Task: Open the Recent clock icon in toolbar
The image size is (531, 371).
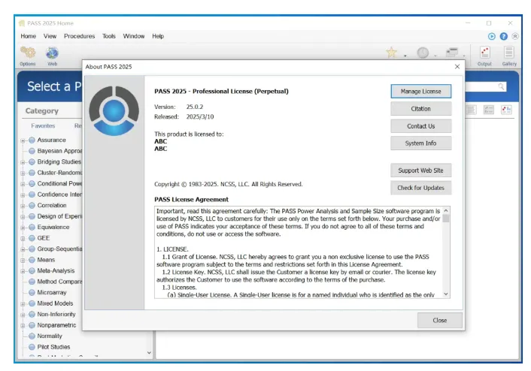Action: click(x=423, y=53)
